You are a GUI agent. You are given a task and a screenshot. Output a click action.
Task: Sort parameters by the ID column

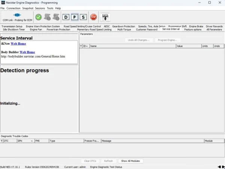point(86,46)
